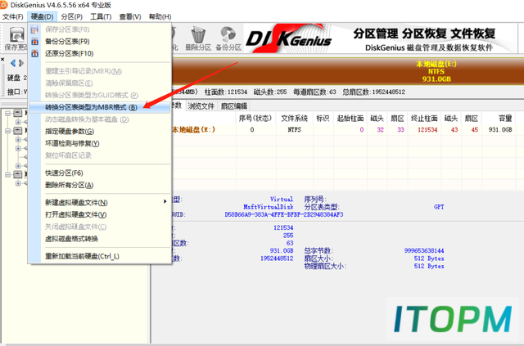This screenshot has width=524, height=346.
Task: Close the left panel with the small x
Action: pyautogui.click(x=2, y=60)
